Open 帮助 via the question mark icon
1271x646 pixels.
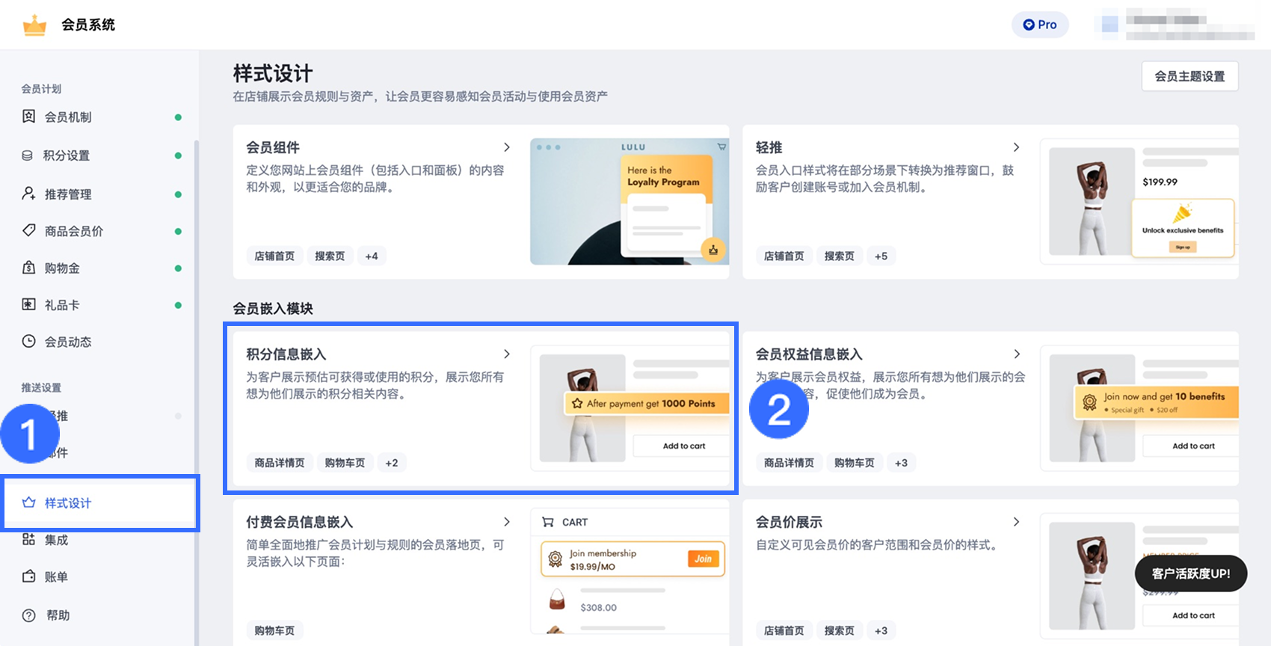pos(28,615)
